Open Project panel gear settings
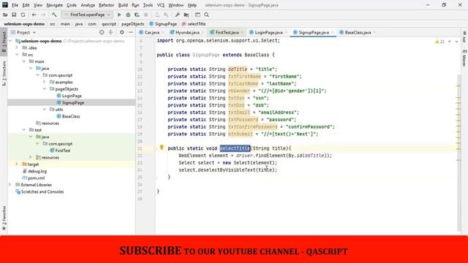The width and height of the screenshot is (468, 263). tap(122, 32)
